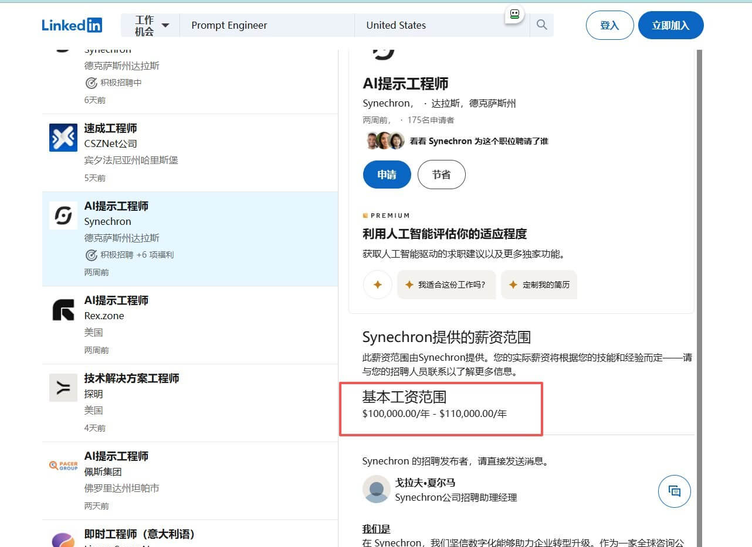The image size is (752, 547).
Task: Click the search magnifier icon
Action: pyautogui.click(x=542, y=25)
